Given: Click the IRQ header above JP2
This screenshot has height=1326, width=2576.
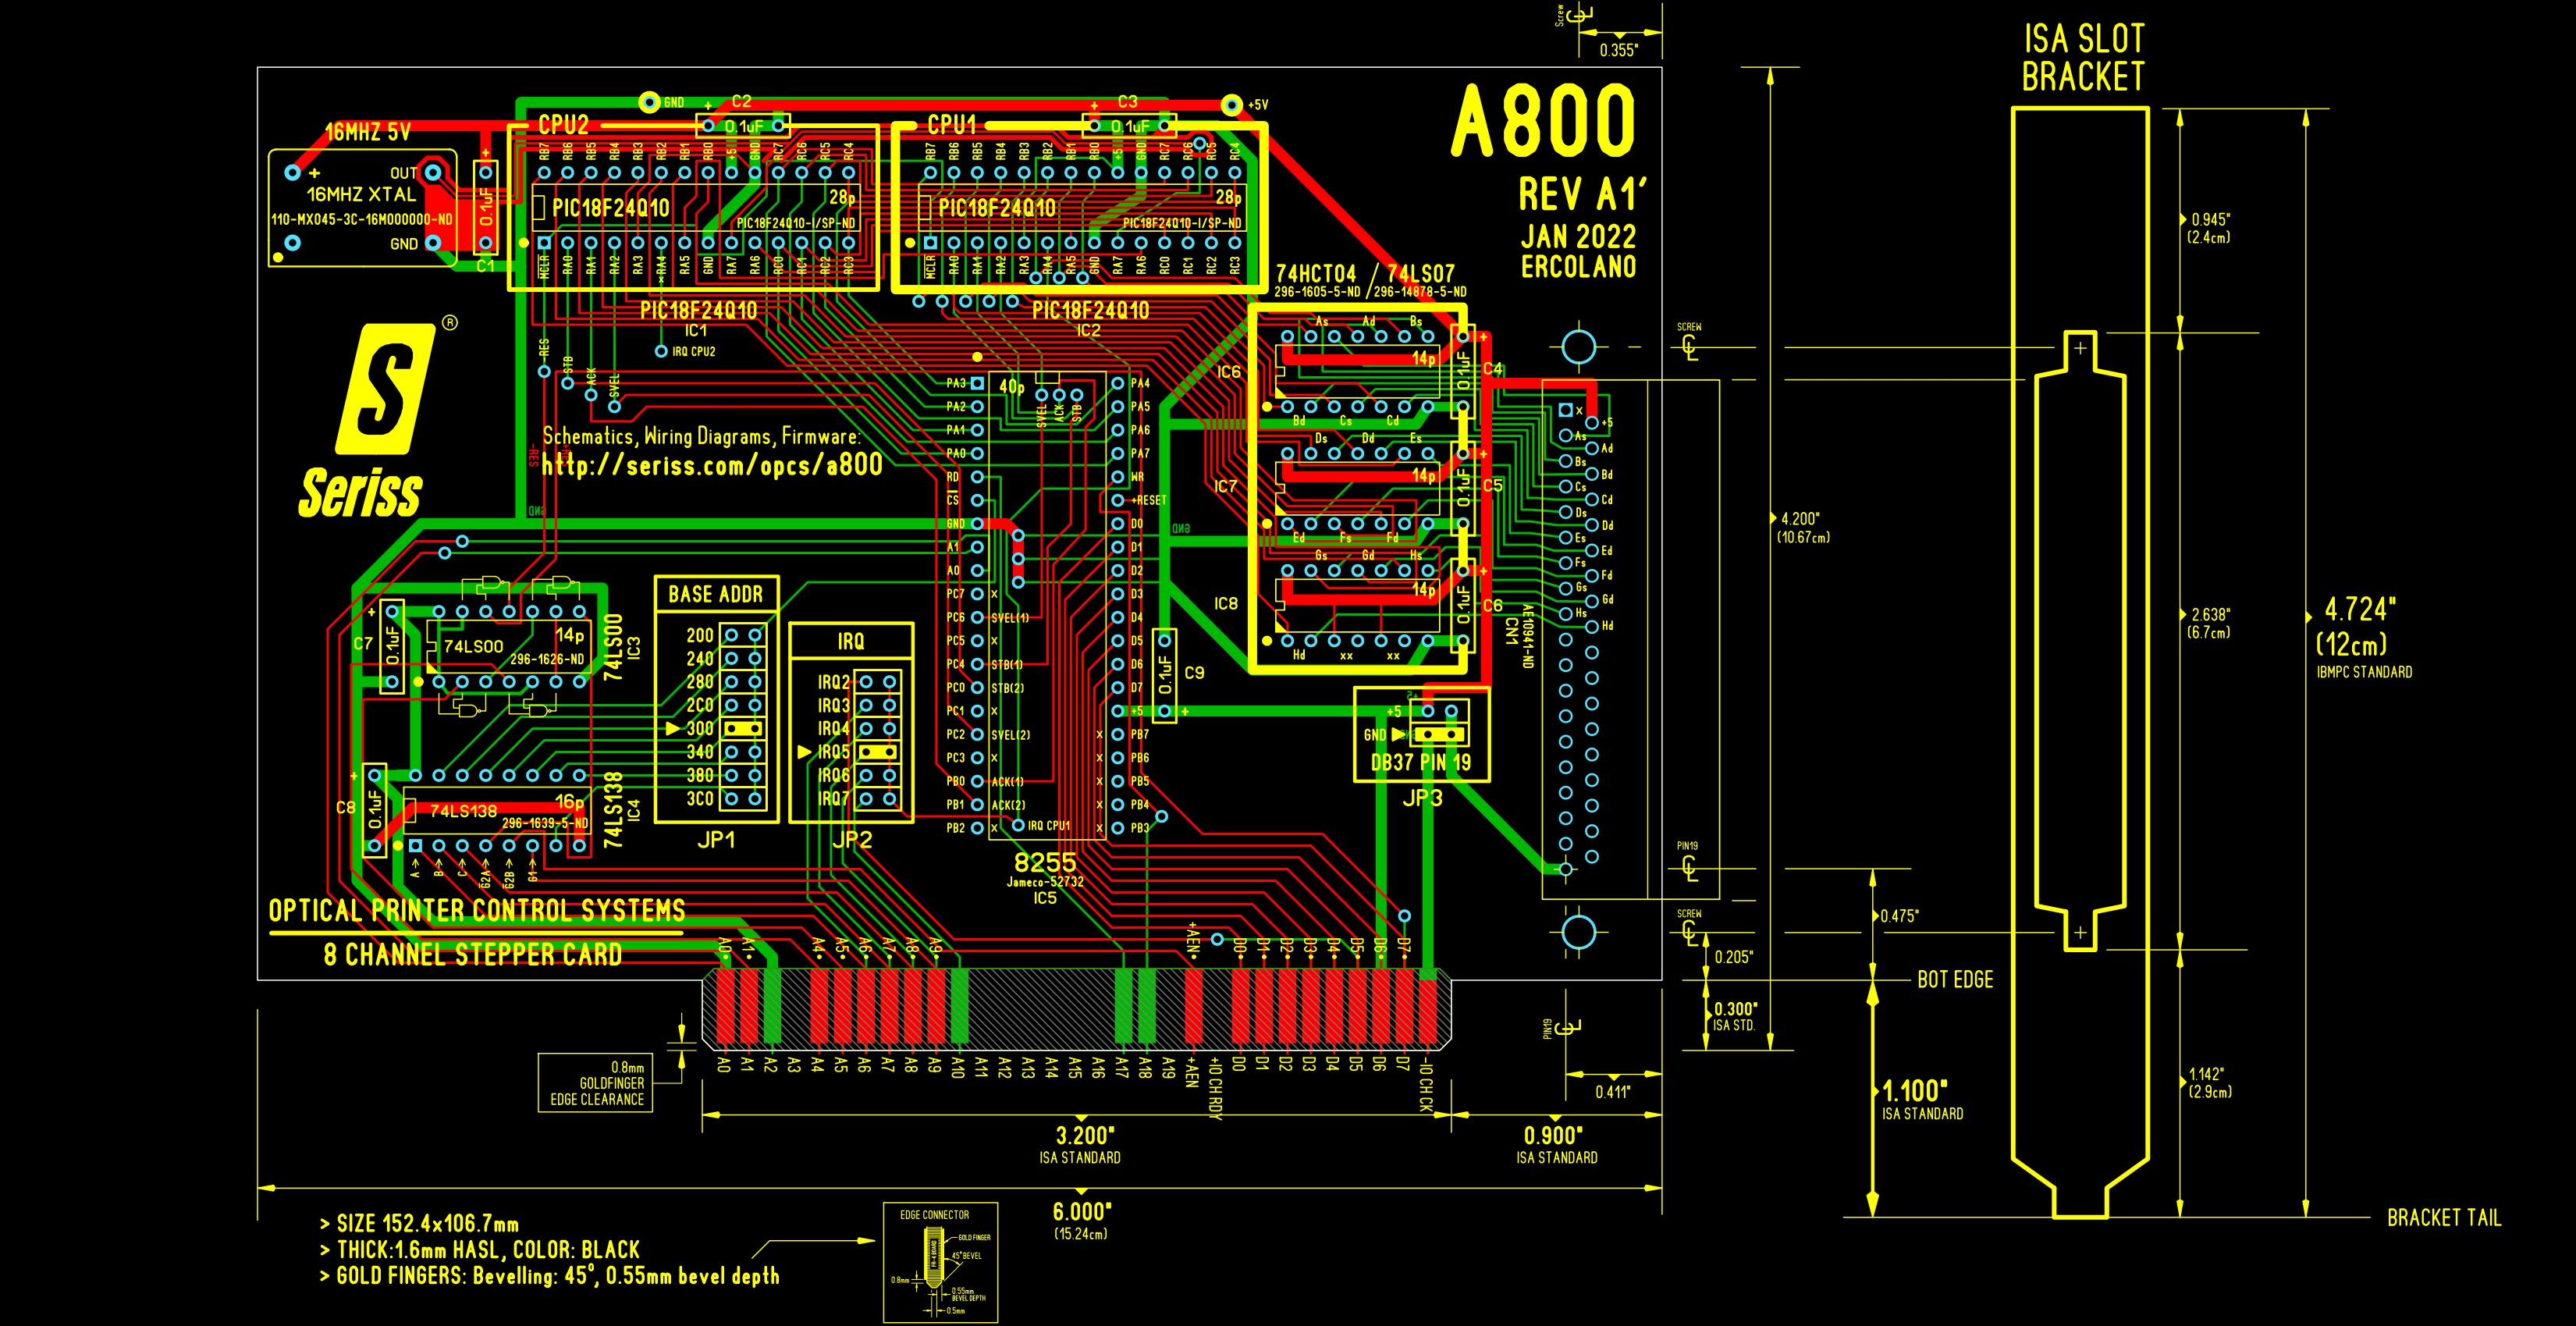Looking at the screenshot, I should pyautogui.click(x=851, y=641).
